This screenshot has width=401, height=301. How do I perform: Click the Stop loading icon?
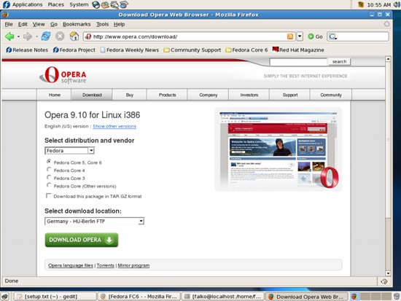point(60,36)
